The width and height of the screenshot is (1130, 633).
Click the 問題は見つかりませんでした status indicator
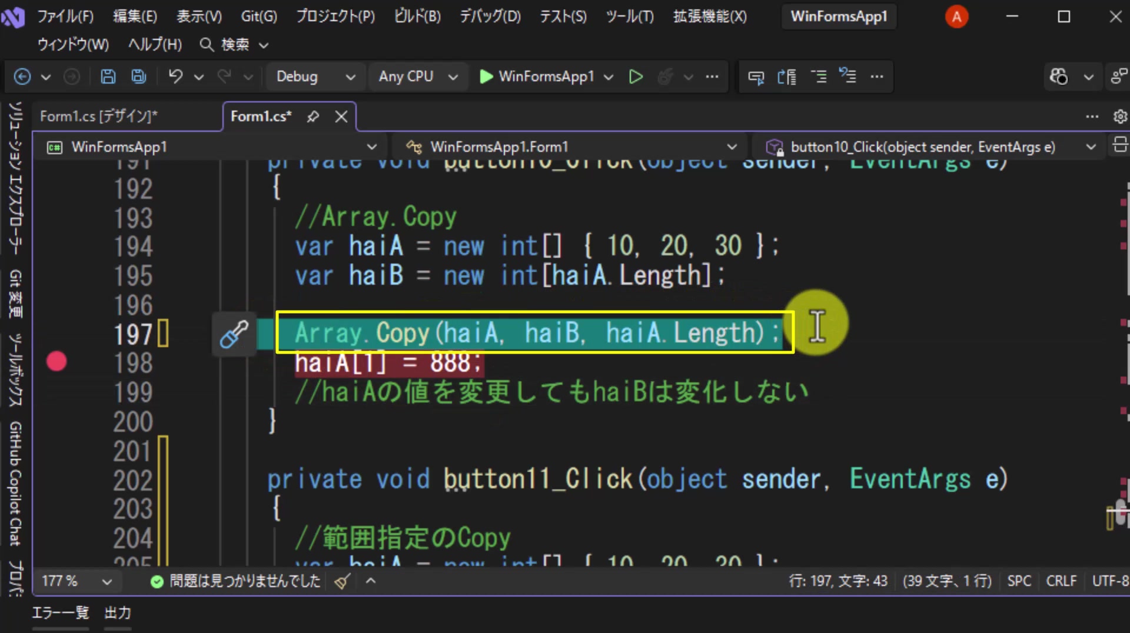point(236,581)
